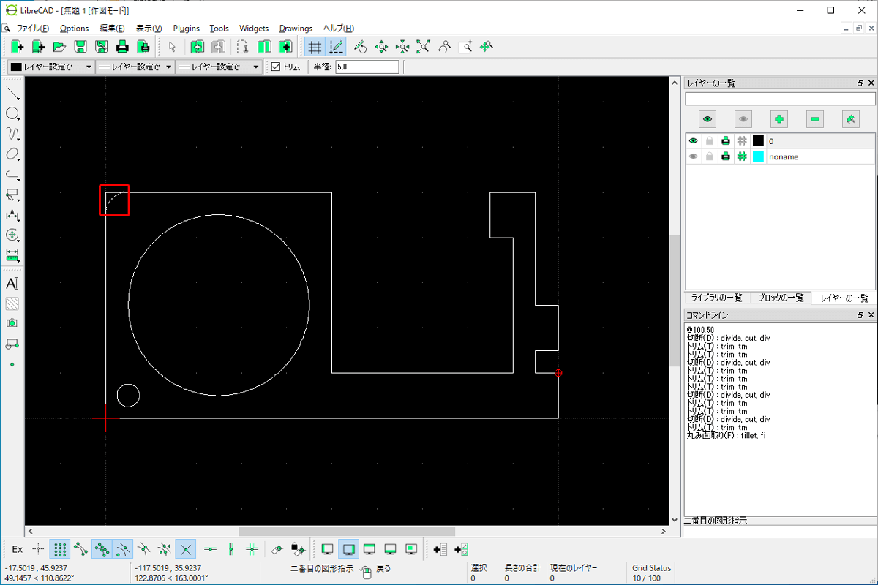This screenshot has height=585, width=878.
Task: Switch to ブロックの一覧 tab
Action: coord(780,298)
